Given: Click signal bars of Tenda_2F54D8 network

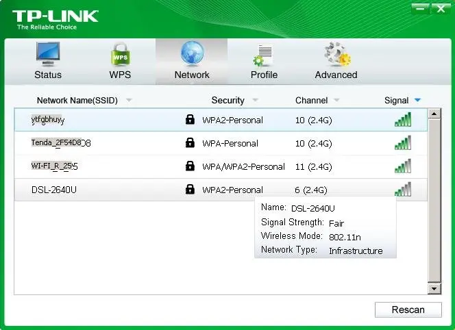Looking at the screenshot, I should click(403, 142).
